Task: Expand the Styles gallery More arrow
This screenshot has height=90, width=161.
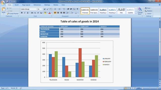Action: point(136,13)
